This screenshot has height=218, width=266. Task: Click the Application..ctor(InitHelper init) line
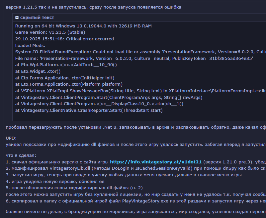64,78
